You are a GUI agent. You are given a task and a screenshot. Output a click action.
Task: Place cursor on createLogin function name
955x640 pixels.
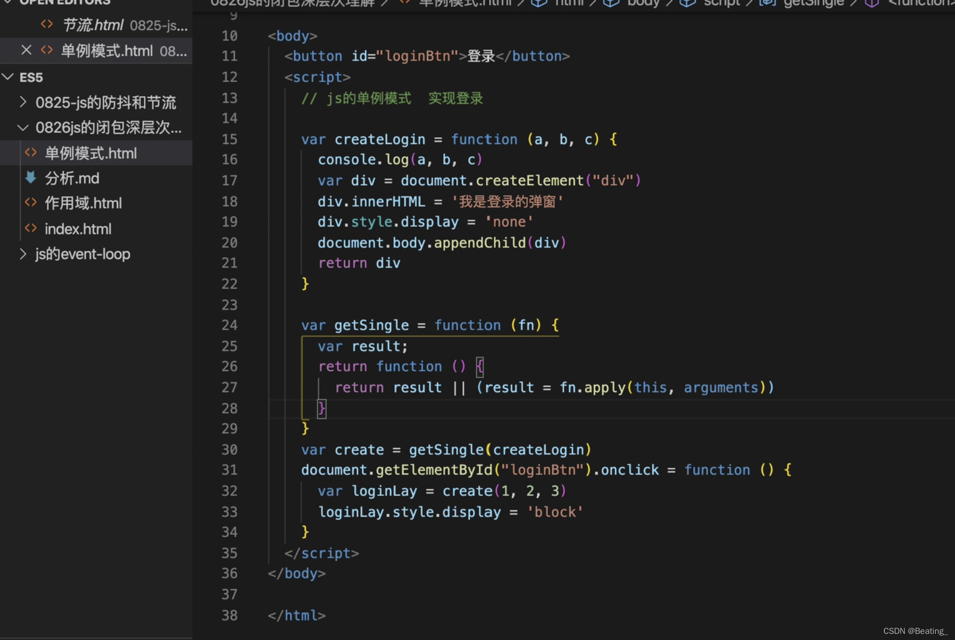379,139
